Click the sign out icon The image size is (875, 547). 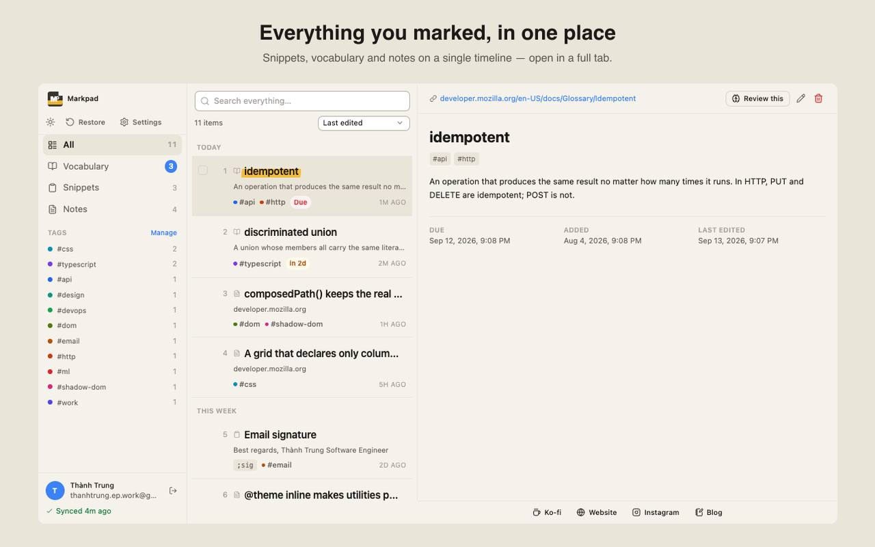[173, 490]
